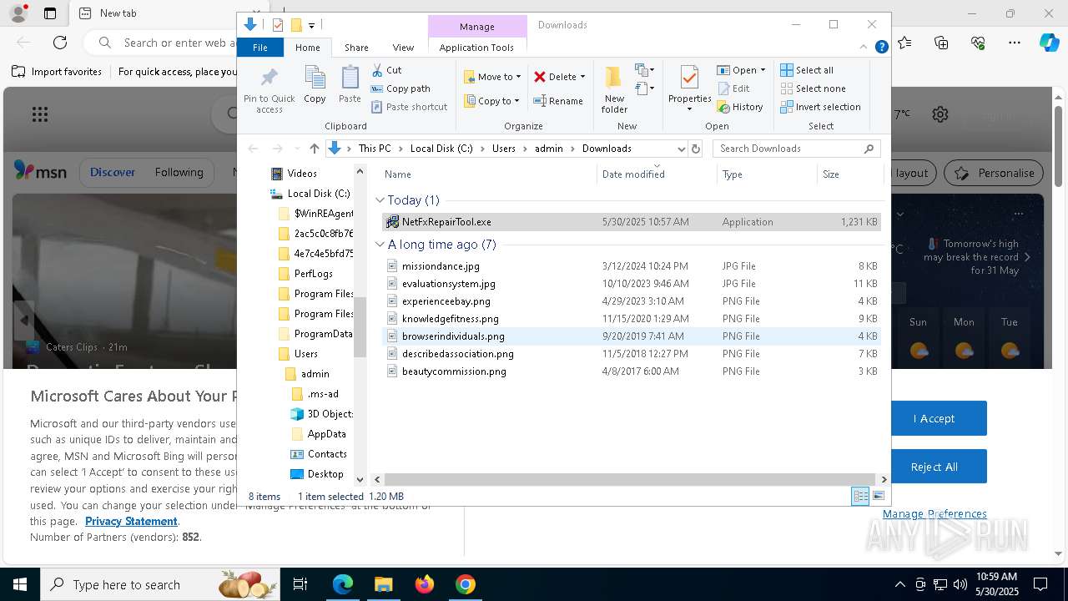Switch to details view in status bar
1068x601 pixels.
click(x=860, y=496)
